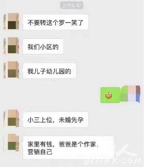Tap the avatar beside "我儿子幼儿园的" message
The height and width of the screenshot is (167, 144).
click(x=11, y=70)
